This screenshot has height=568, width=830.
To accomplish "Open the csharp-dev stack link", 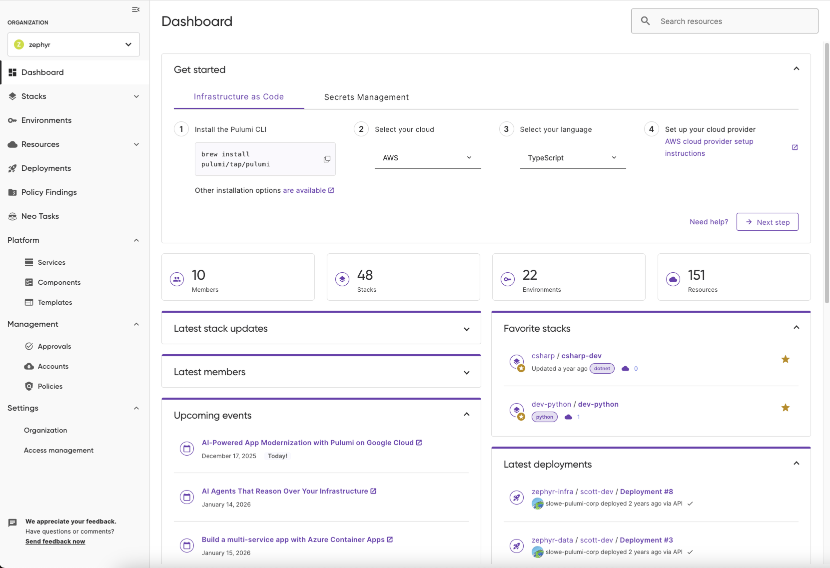I will (582, 356).
